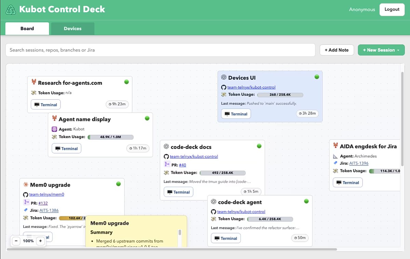Click the code-deck agent OpenAI icon

214,202
